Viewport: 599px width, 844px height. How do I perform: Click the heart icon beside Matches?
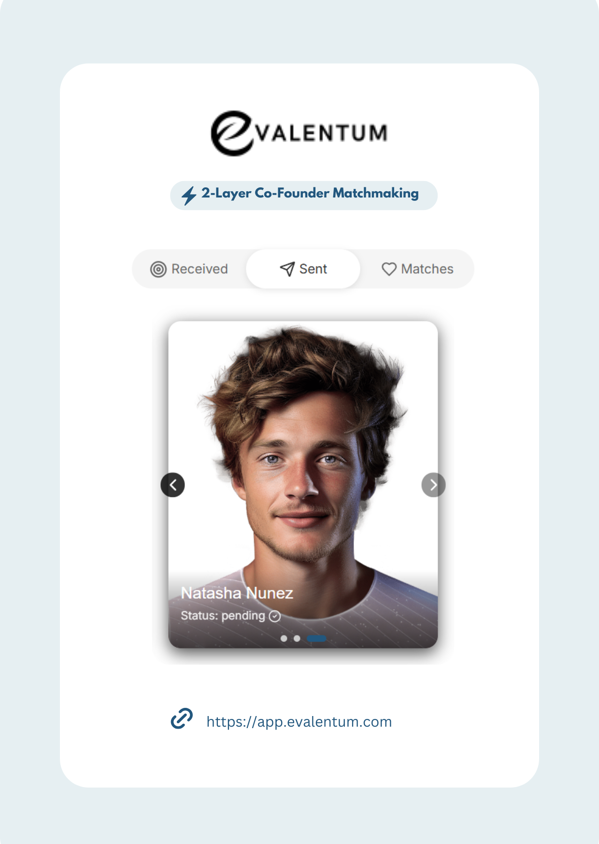click(x=389, y=269)
